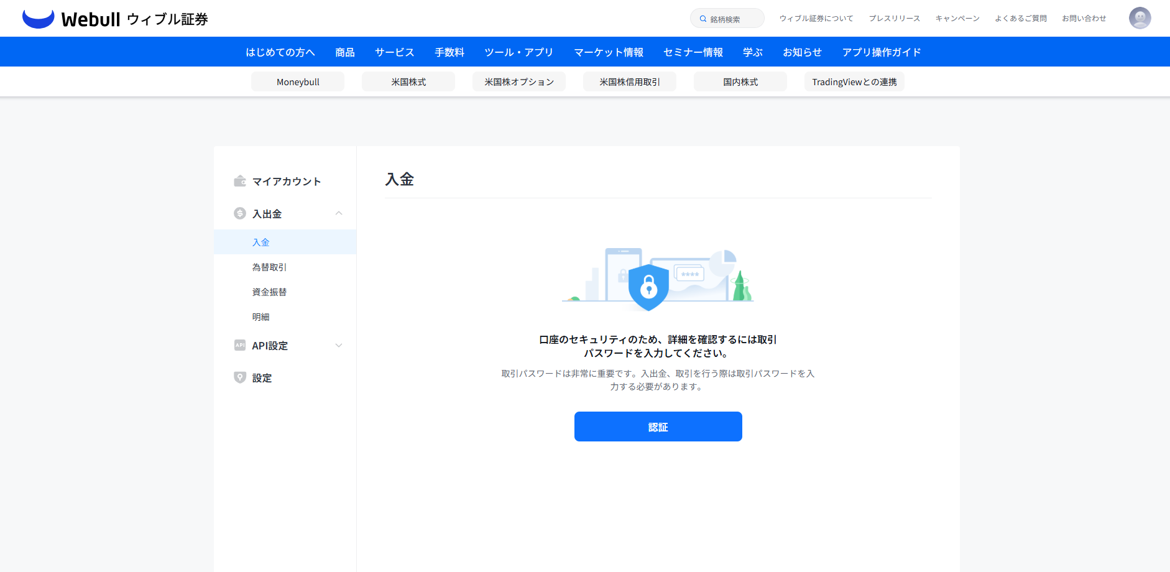Collapse the 入出金 section chevron
The width and height of the screenshot is (1170, 572).
point(339,213)
